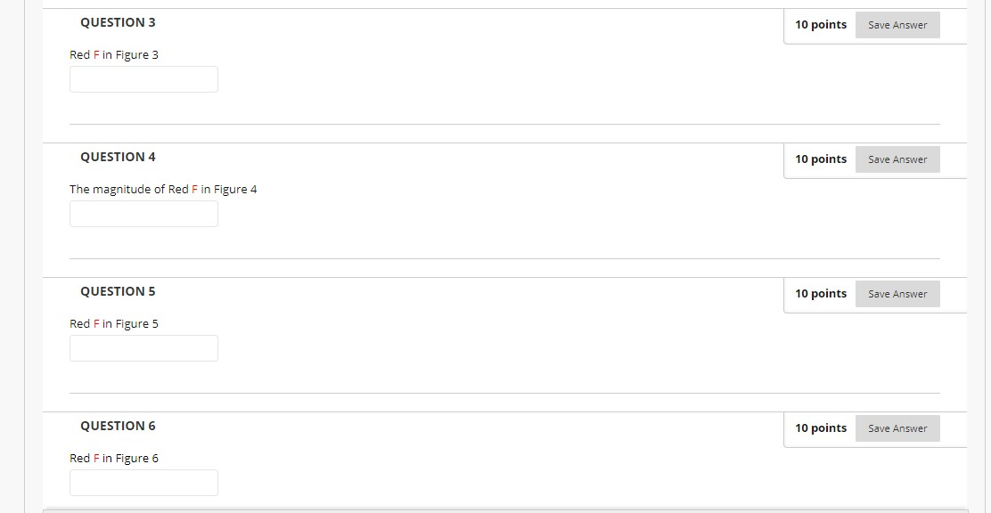
Task: Click 'The magnitude of Red F in Figure 4' text
Action: coord(163,190)
